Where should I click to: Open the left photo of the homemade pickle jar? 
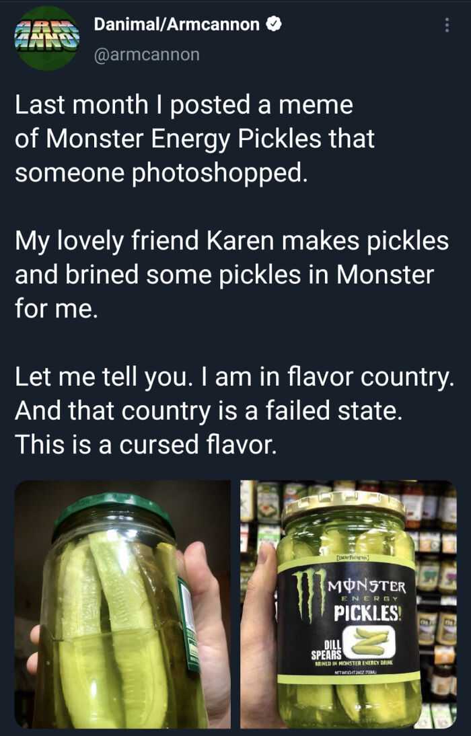coord(114,605)
